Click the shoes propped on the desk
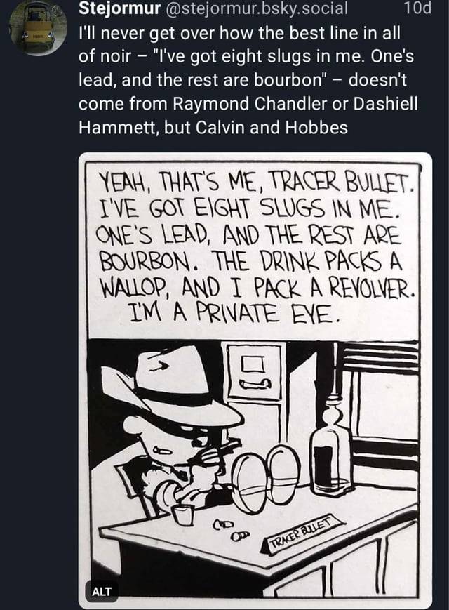449x610 pixels. (267, 479)
